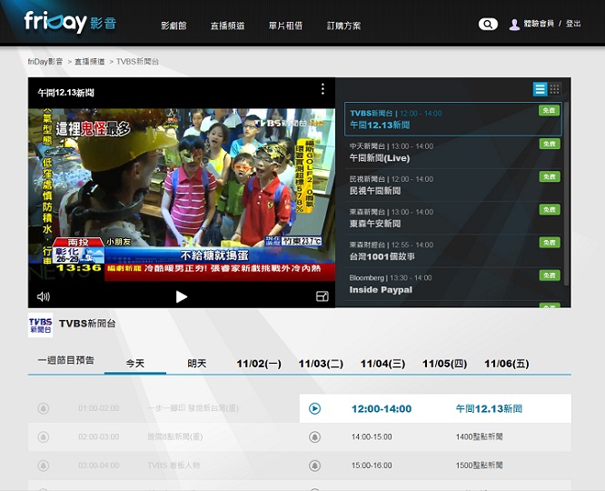The image size is (605, 491).
Task: Click play icon for 12:00-14:00 program
Action: point(315,408)
